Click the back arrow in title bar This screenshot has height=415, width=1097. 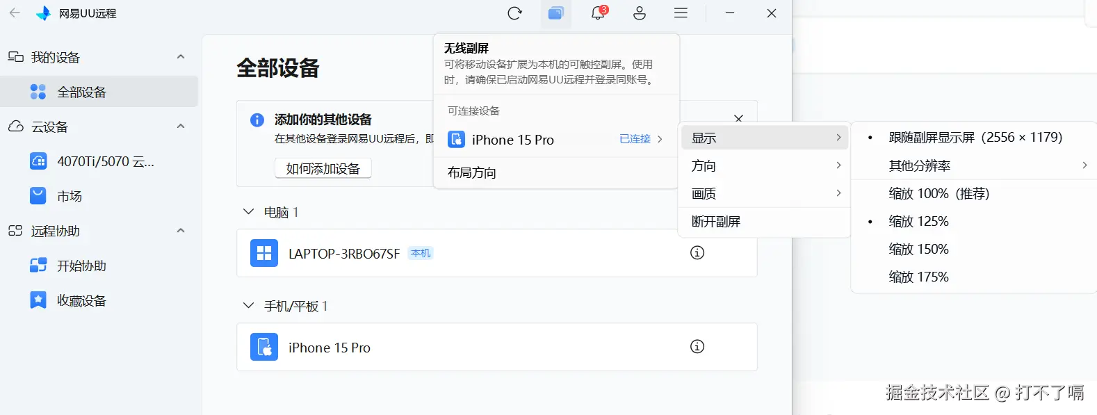pyautogui.click(x=15, y=13)
